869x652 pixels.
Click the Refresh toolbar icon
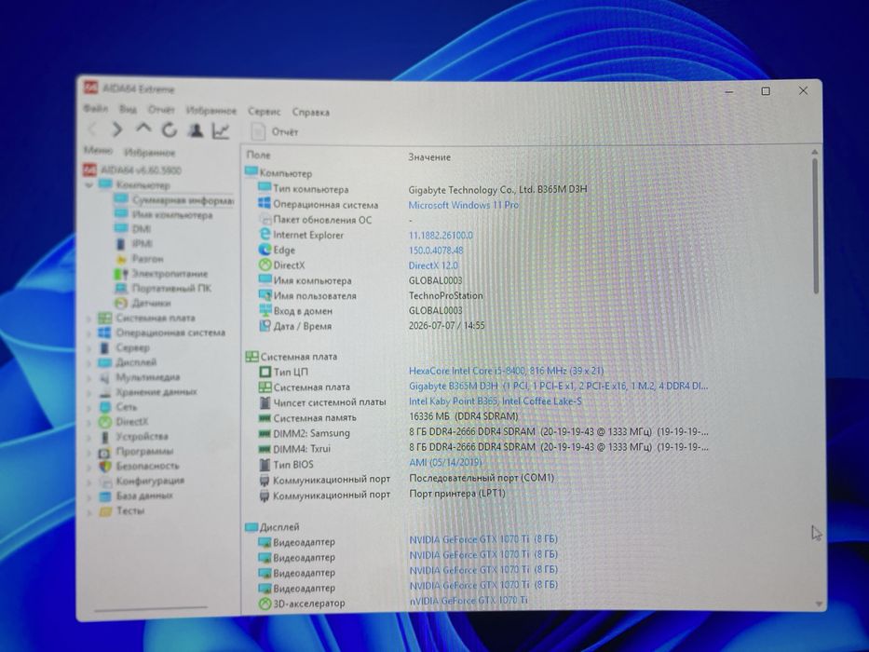170,129
